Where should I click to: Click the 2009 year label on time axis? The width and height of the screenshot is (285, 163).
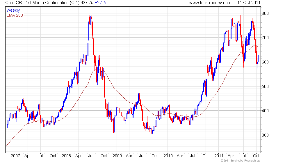117,156
